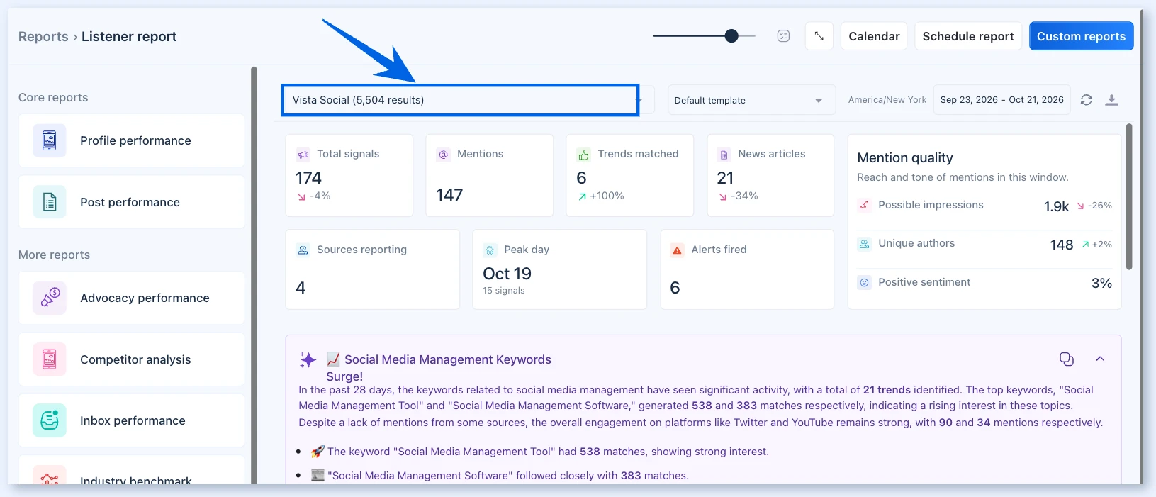Click the expand arrows icon near Calendar
The image size is (1156, 497).
[x=819, y=36]
